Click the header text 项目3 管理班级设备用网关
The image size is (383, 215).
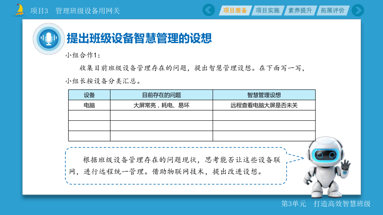coord(75,11)
